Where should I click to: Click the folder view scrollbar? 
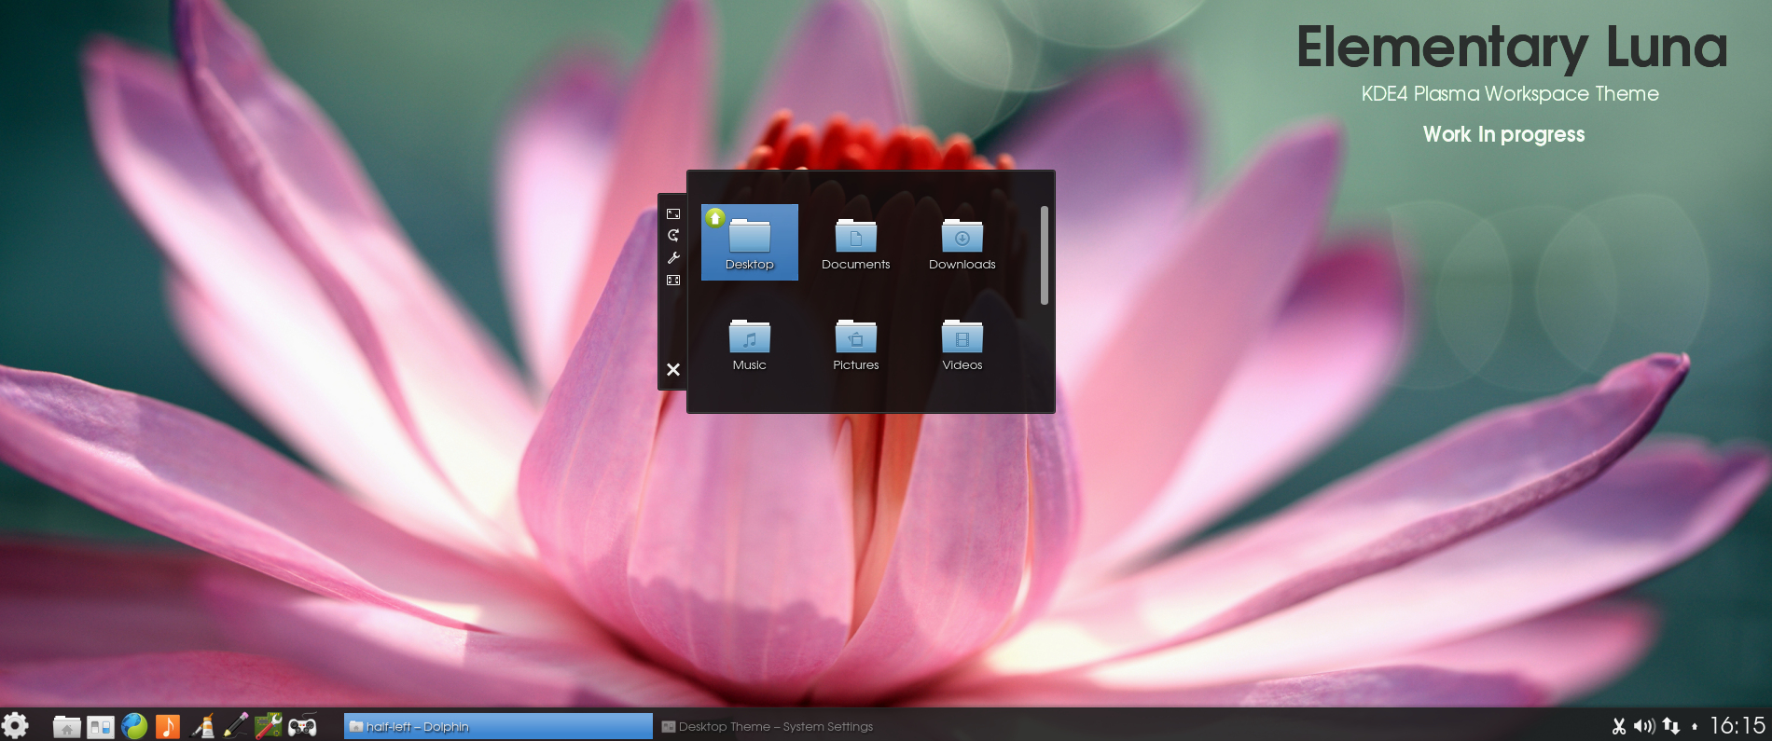(x=1045, y=255)
